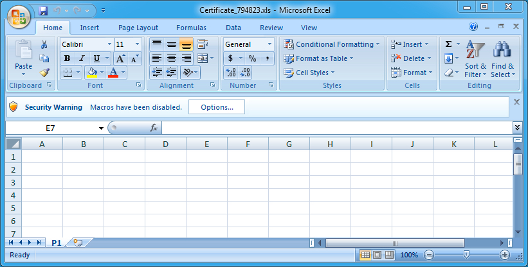The image size is (528, 267).
Task: Open the Sort & Filter dropdown
Action: pyautogui.click(x=475, y=59)
